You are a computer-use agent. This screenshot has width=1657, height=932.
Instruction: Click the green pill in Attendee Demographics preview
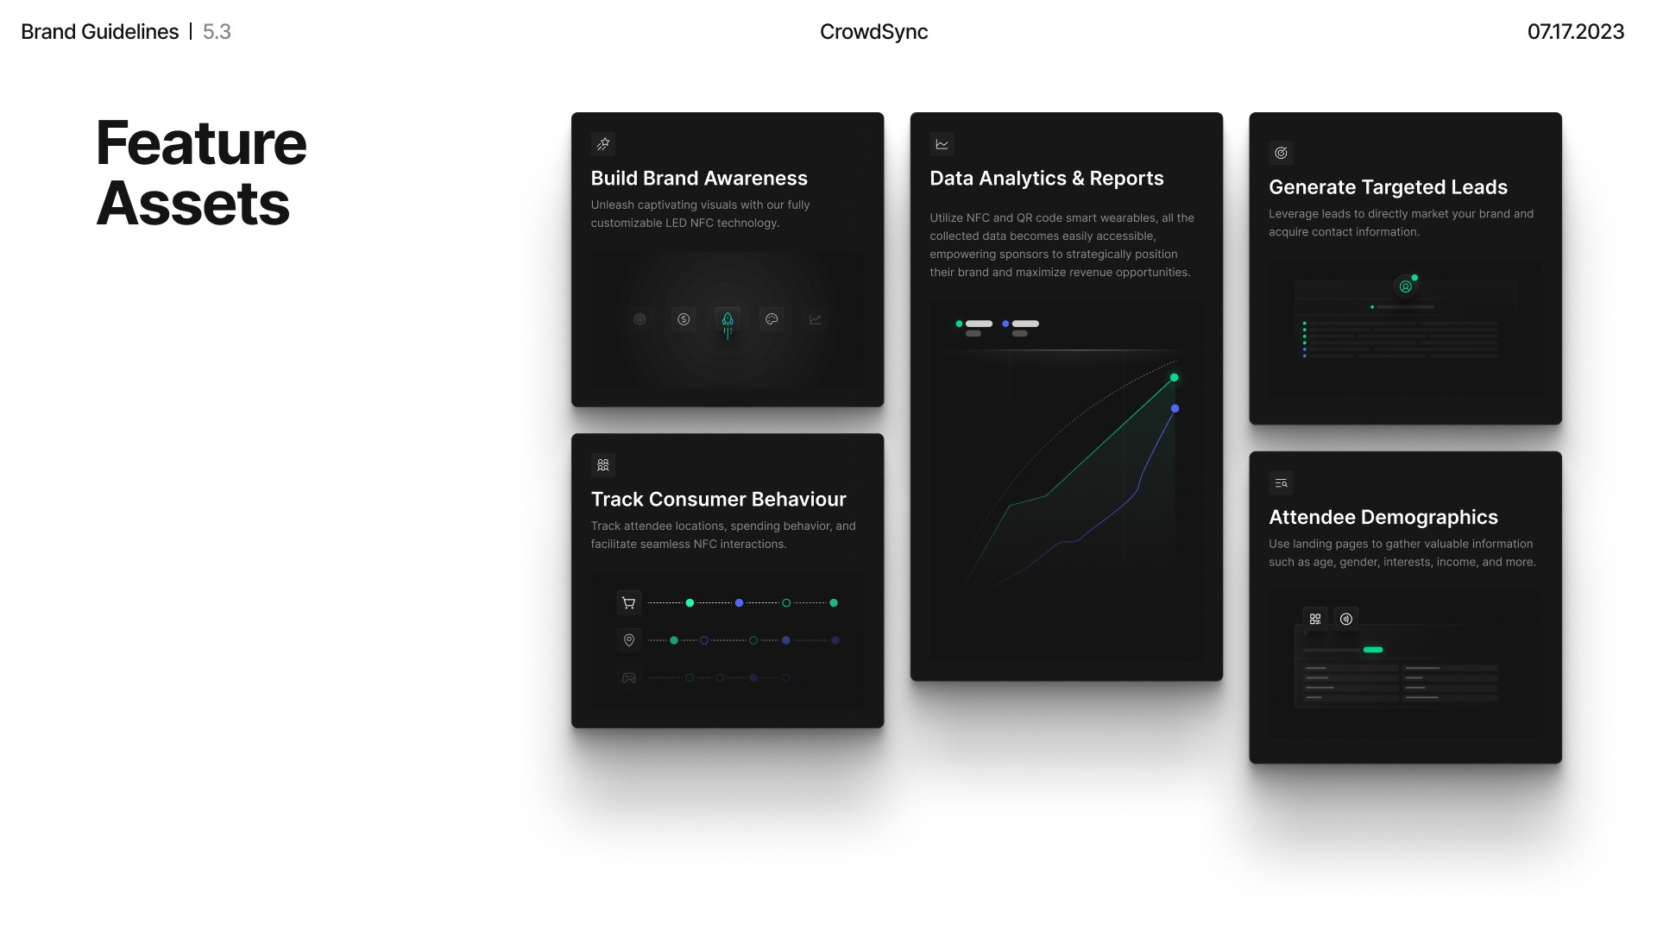1373,650
